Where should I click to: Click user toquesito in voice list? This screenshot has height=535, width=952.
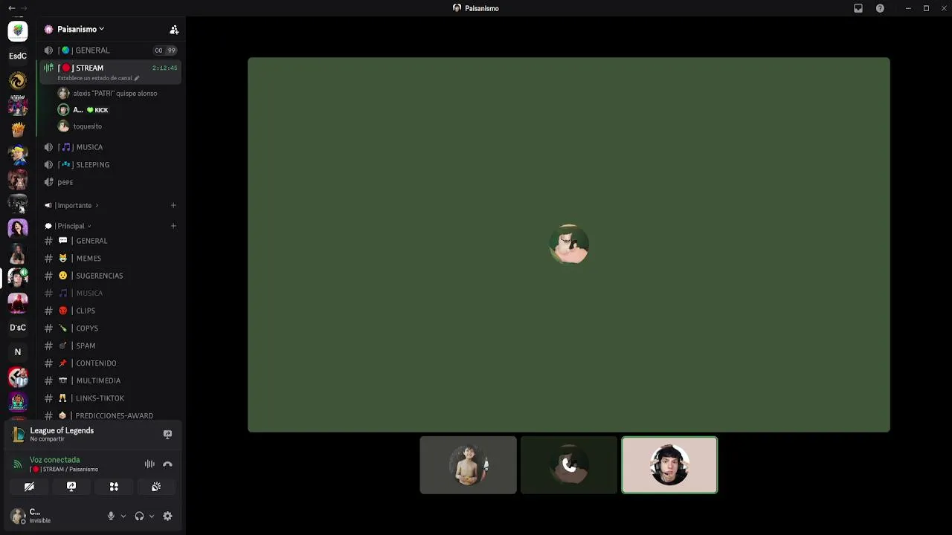118,126
